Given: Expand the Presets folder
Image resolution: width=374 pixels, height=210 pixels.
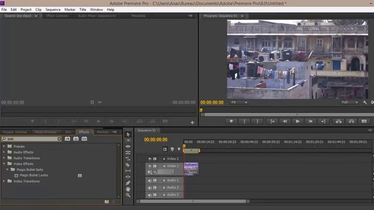Looking at the screenshot, I should [4, 146].
